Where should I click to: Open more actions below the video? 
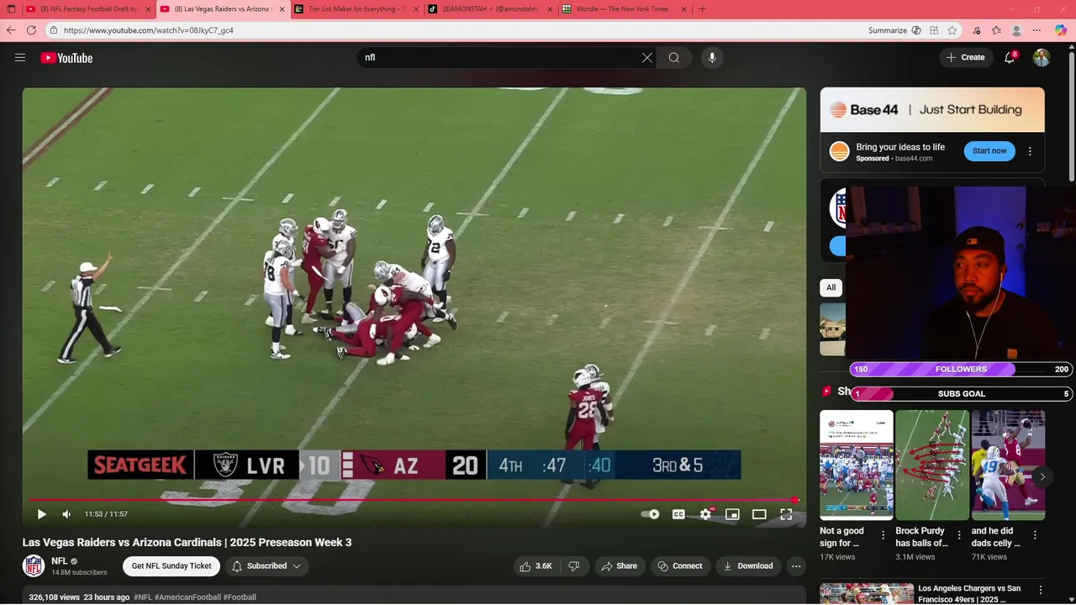click(796, 566)
